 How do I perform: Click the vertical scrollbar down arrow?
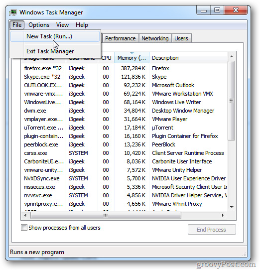pos(232,207)
